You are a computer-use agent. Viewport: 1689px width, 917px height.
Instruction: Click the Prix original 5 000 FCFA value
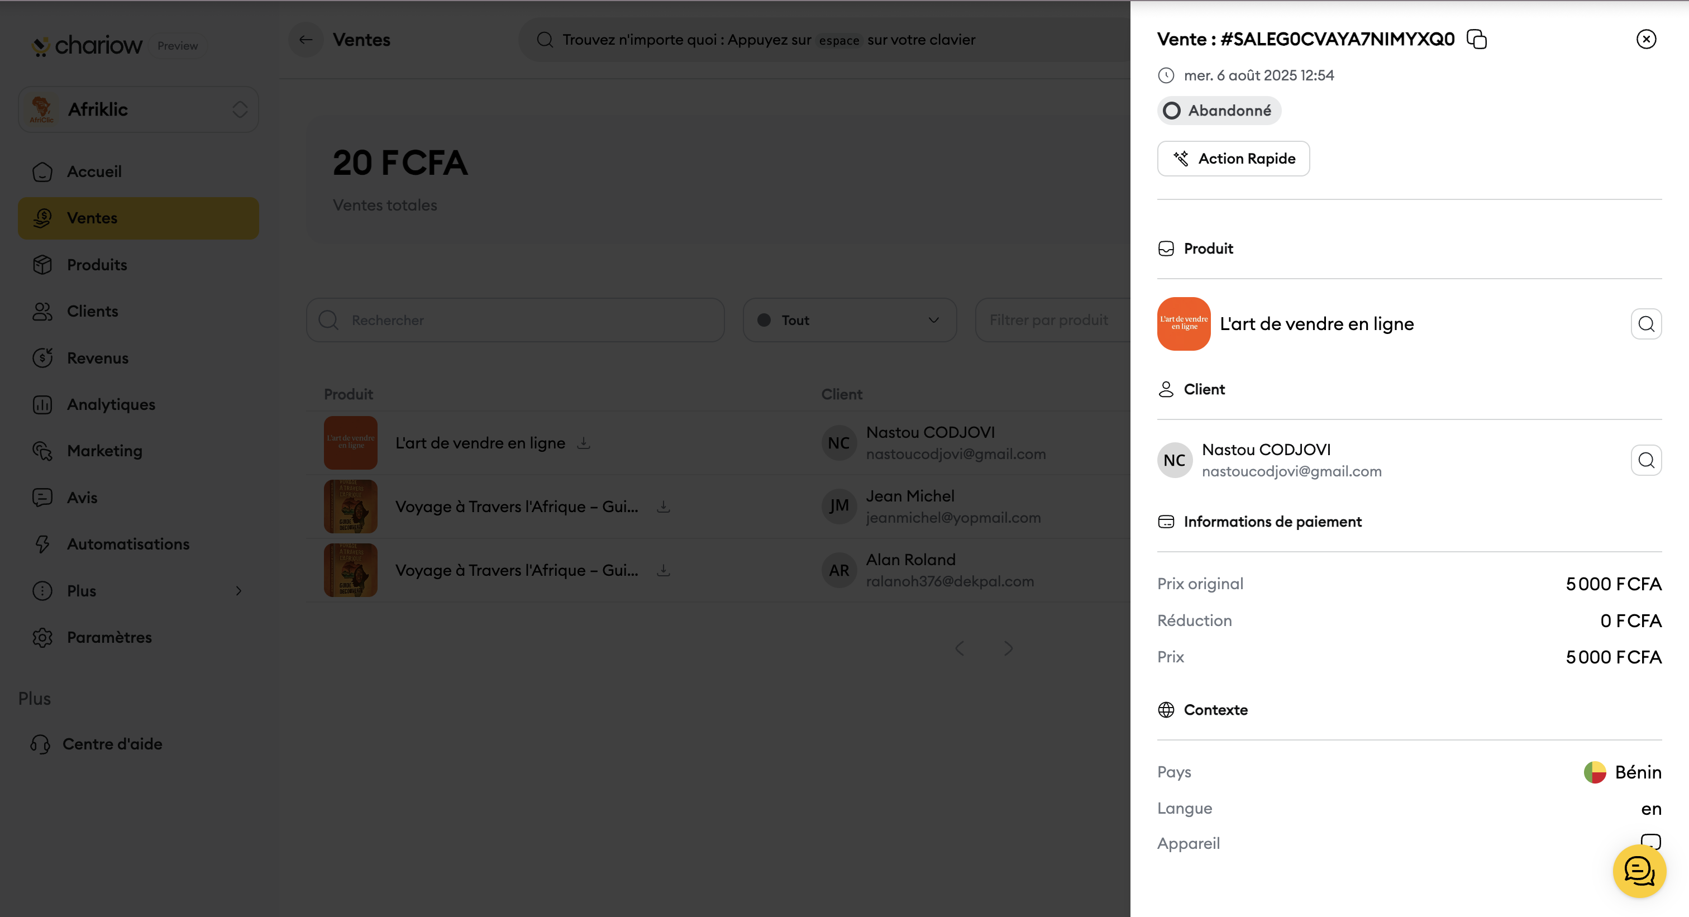[x=1614, y=584]
